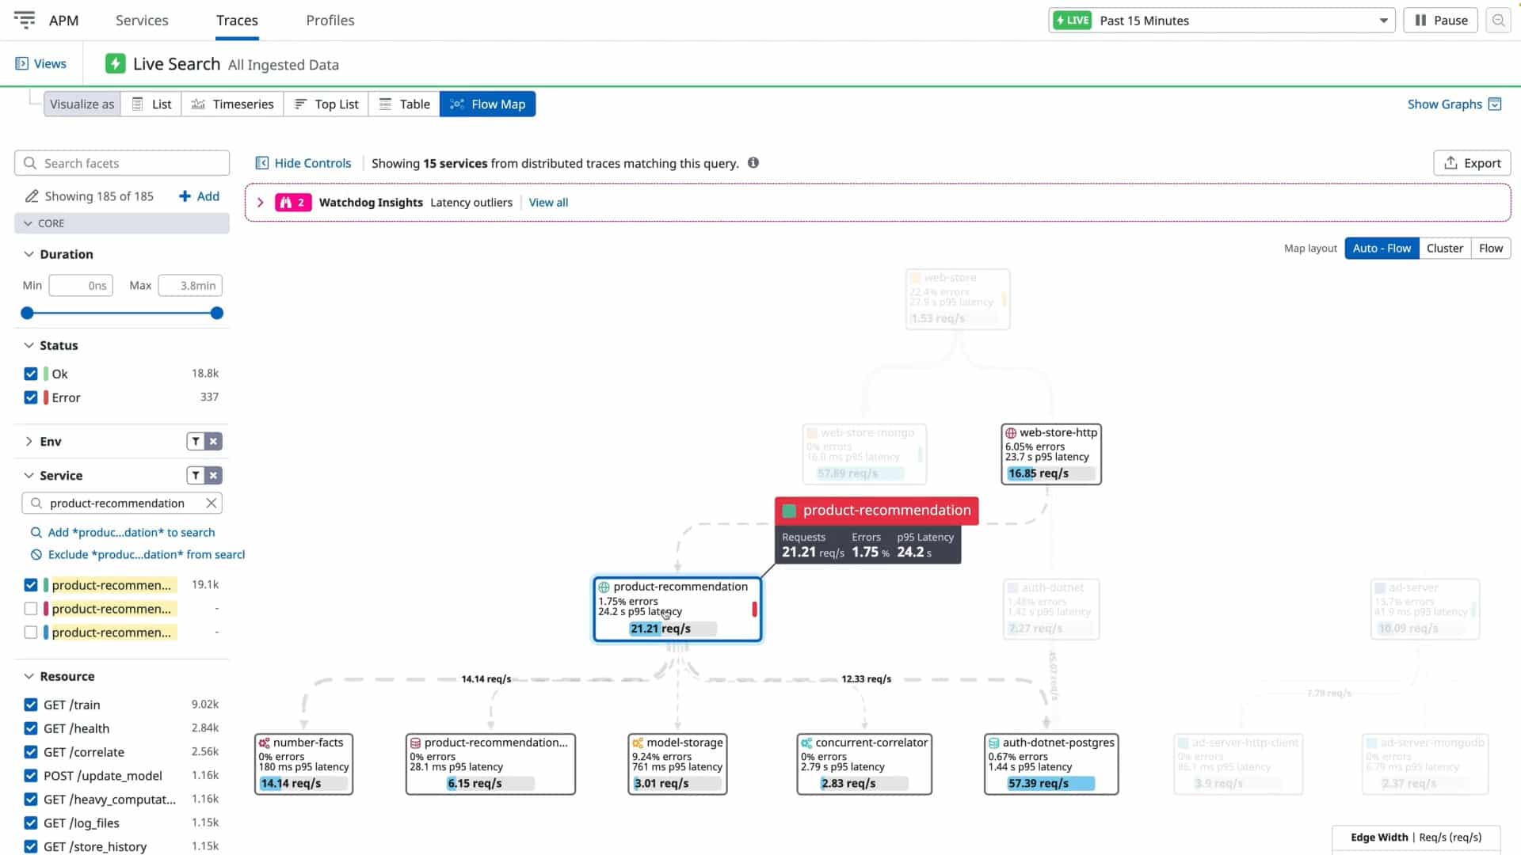Click the concurrent-correlator node icon
Viewport: 1521px width, 855px height.
pos(806,743)
